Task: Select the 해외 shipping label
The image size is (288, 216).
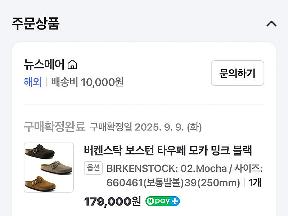Action: [33, 82]
